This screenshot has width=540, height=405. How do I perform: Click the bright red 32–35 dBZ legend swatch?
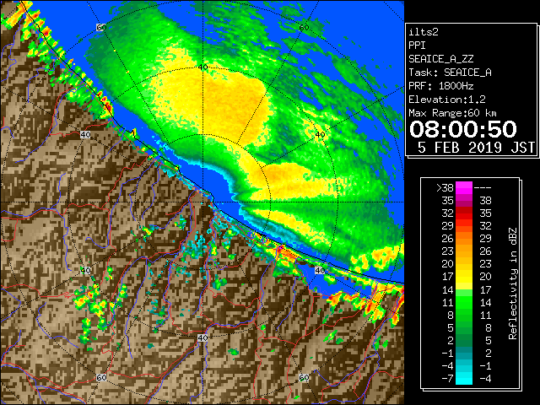point(464,213)
